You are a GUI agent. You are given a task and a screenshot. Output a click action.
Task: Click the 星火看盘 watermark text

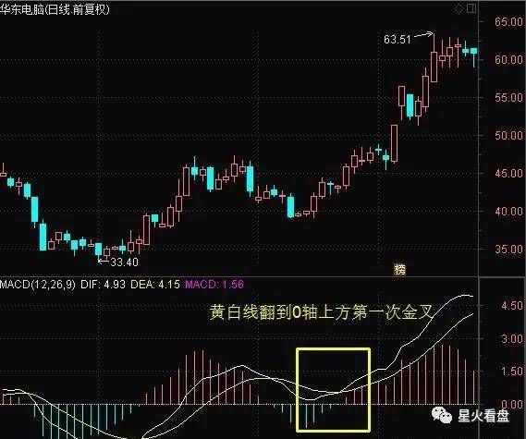[483, 416]
